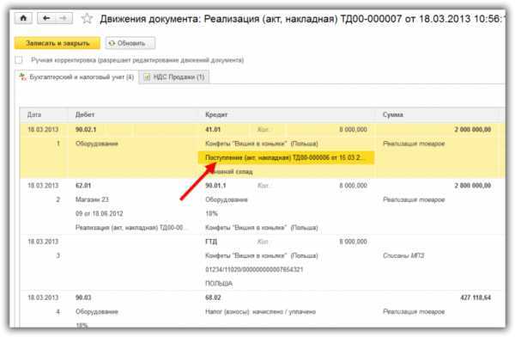515x337 pixels.
Task: Select credit account 41.01 cell
Action: coord(213,129)
